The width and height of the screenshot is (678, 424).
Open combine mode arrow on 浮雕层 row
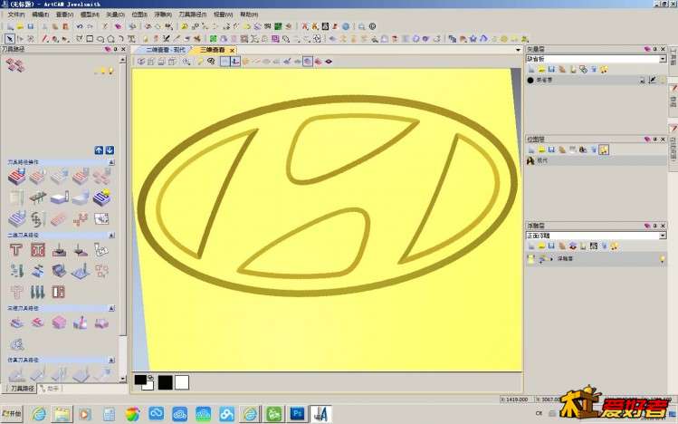click(551, 259)
